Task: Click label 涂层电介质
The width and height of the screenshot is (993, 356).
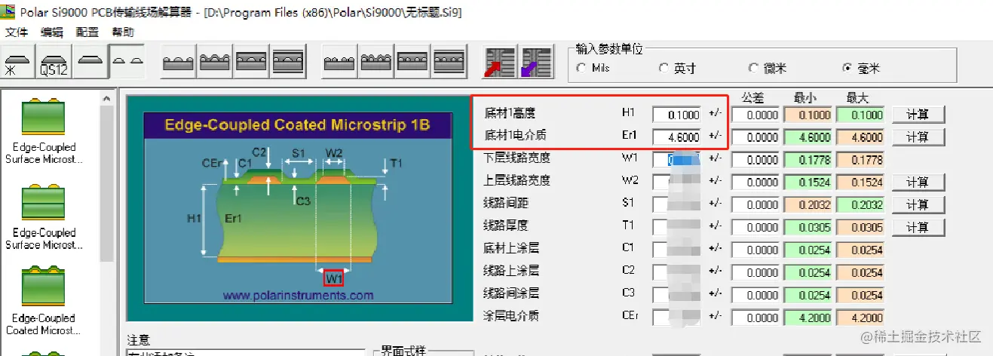Action: click(x=511, y=316)
